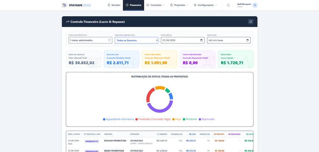319x152 pixels.
Task: Click the V. Liberado column header
Action: (x=162, y=134)
